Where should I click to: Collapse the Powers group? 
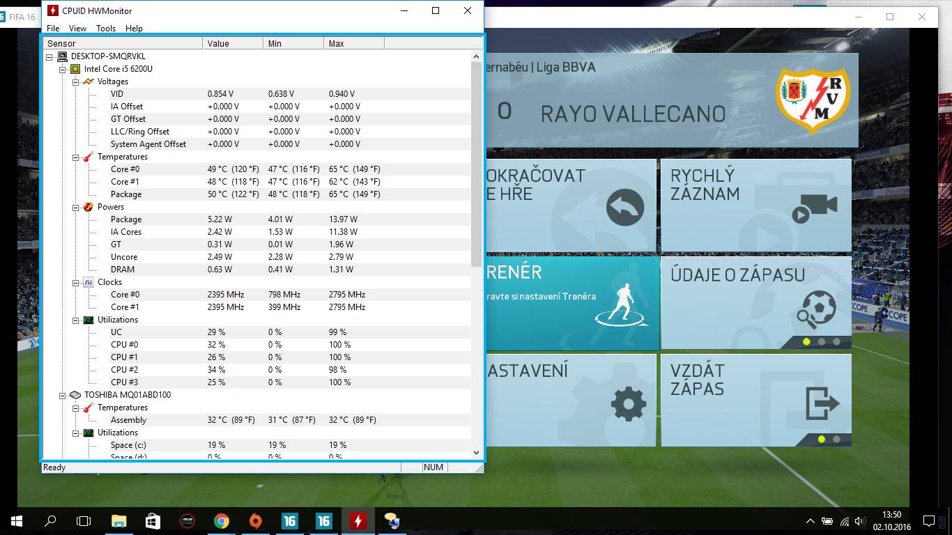pyautogui.click(x=76, y=207)
